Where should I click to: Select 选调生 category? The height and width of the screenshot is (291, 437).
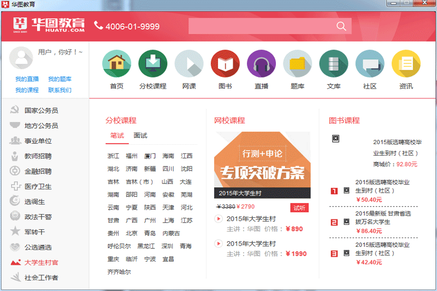point(34,201)
